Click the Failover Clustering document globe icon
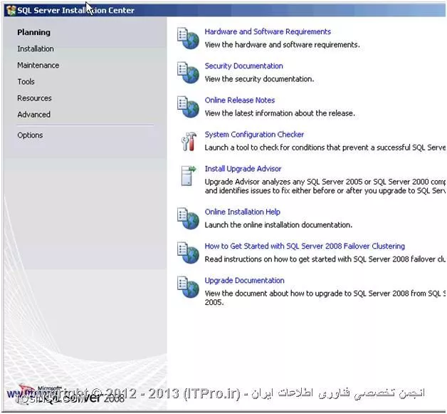 (188, 252)
